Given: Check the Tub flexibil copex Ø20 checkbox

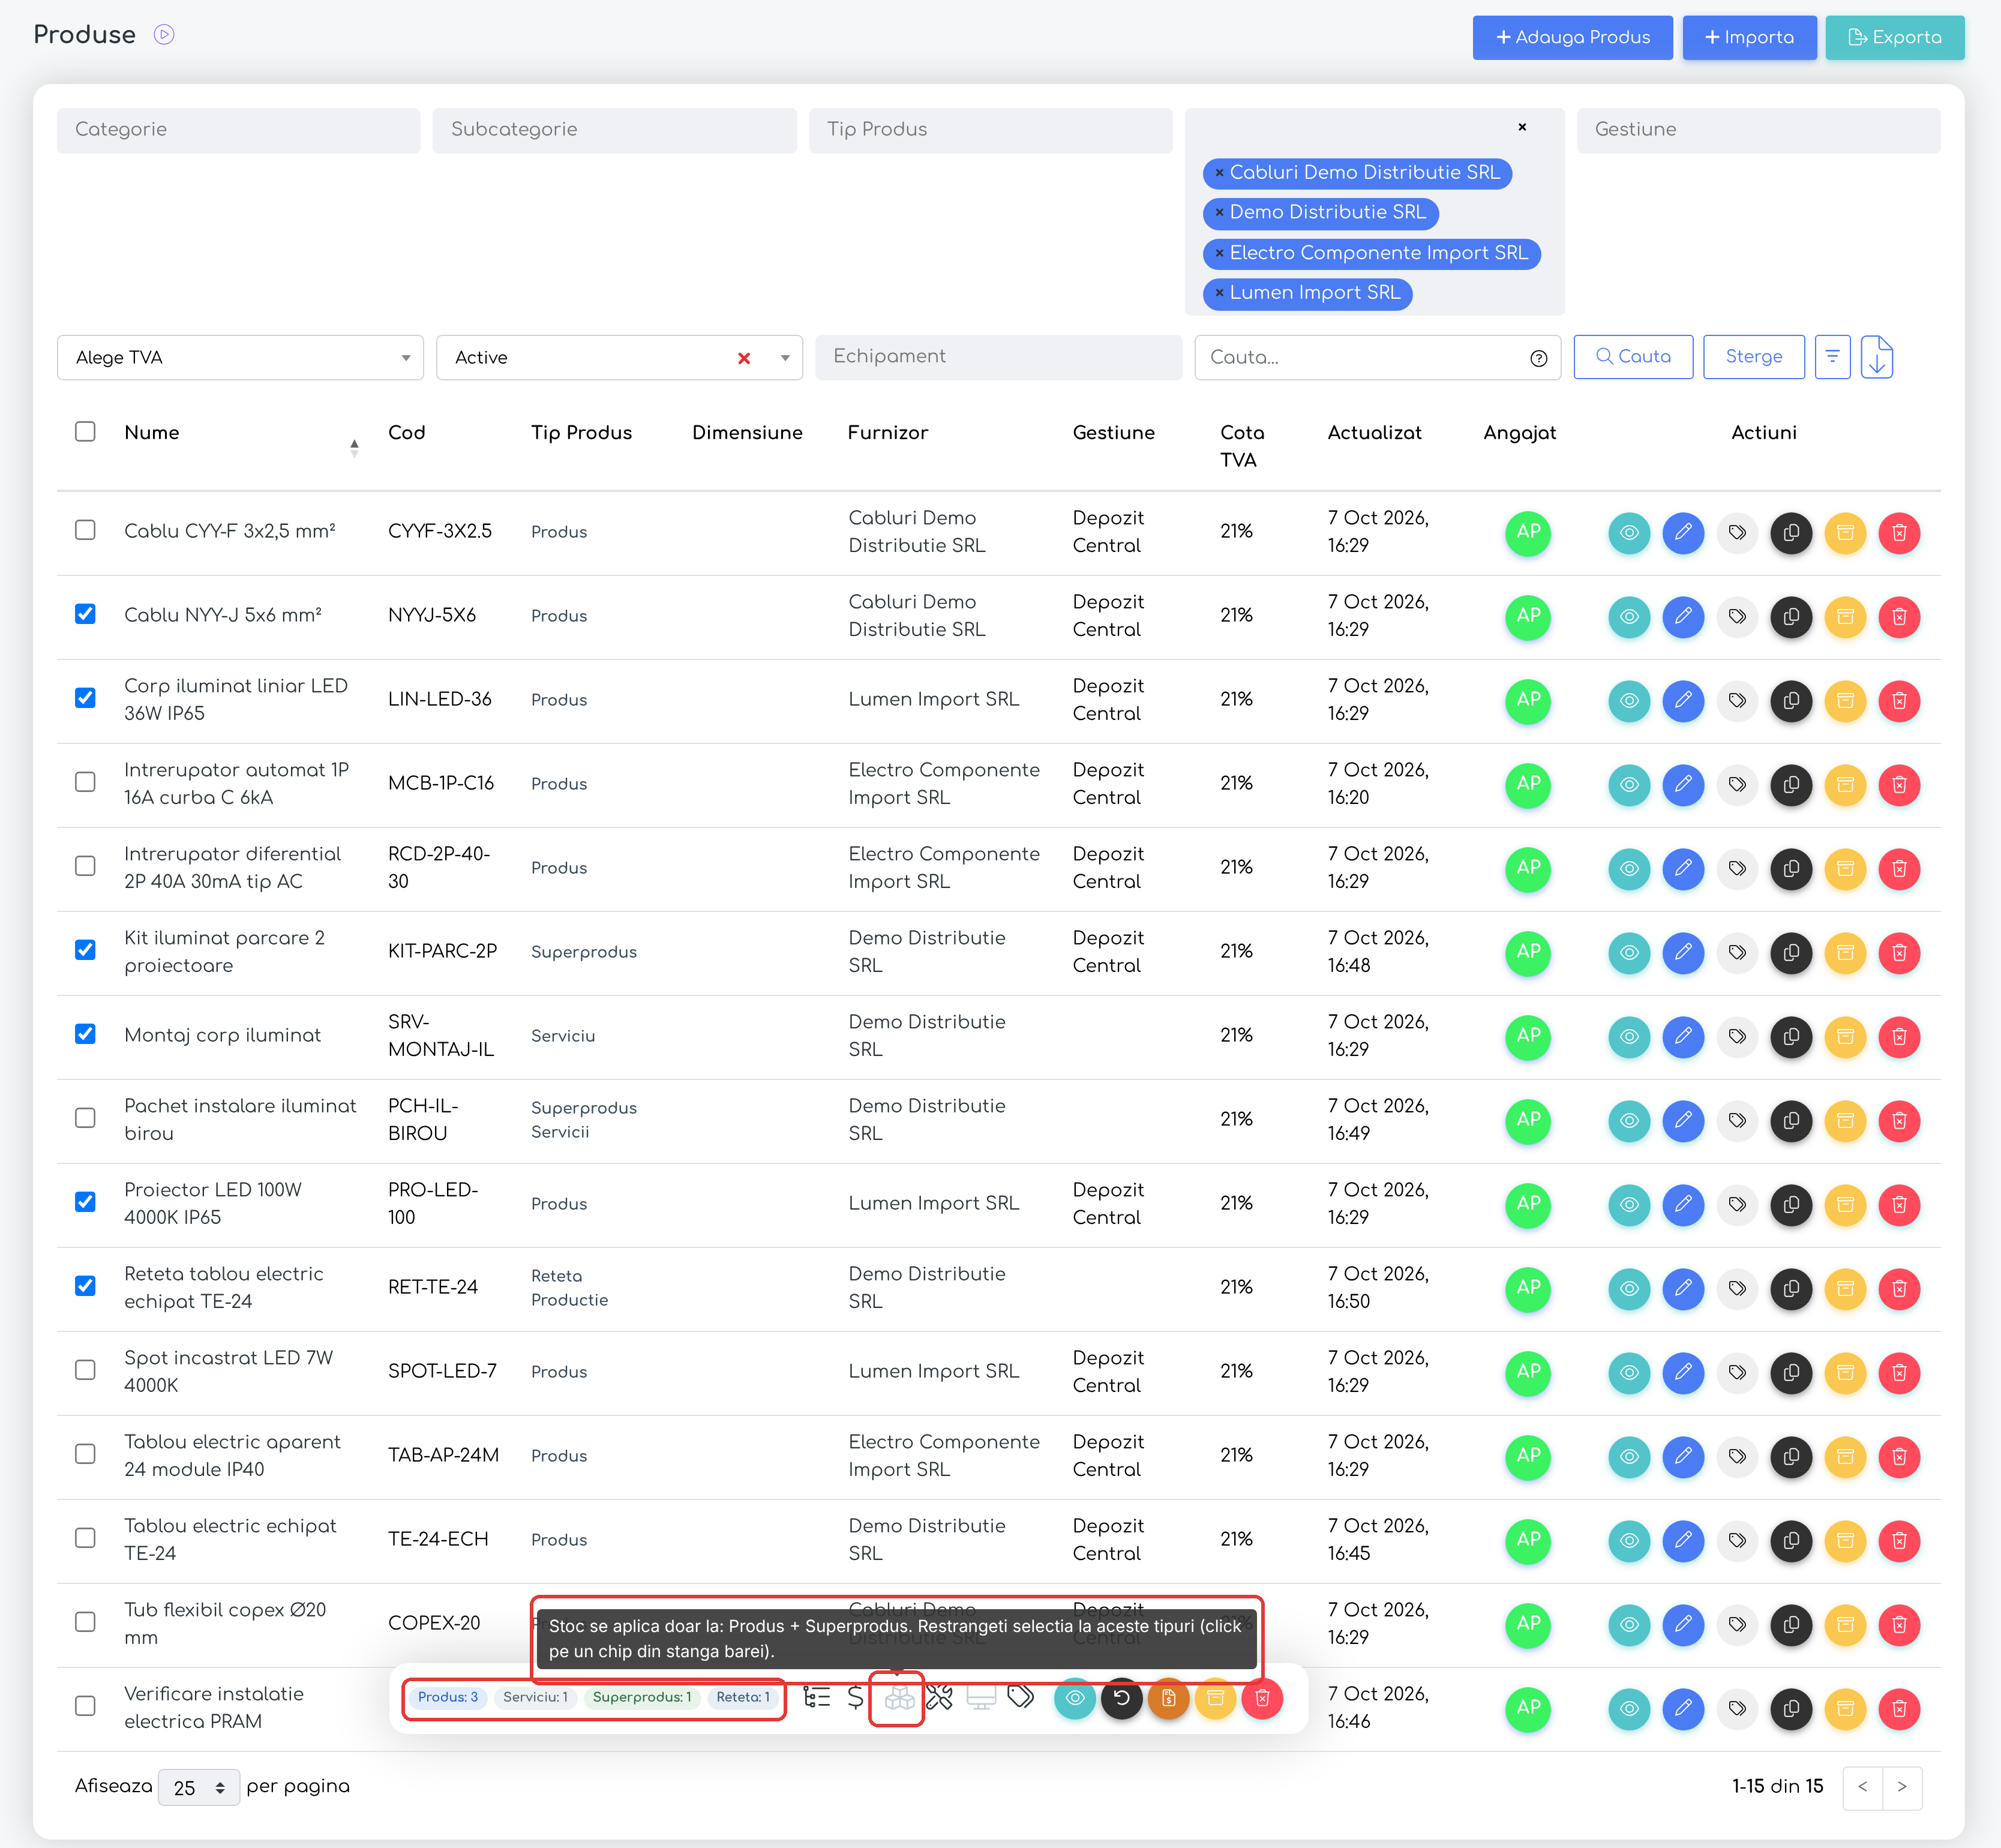Looking at the screenshot, I should (85, 1622).
